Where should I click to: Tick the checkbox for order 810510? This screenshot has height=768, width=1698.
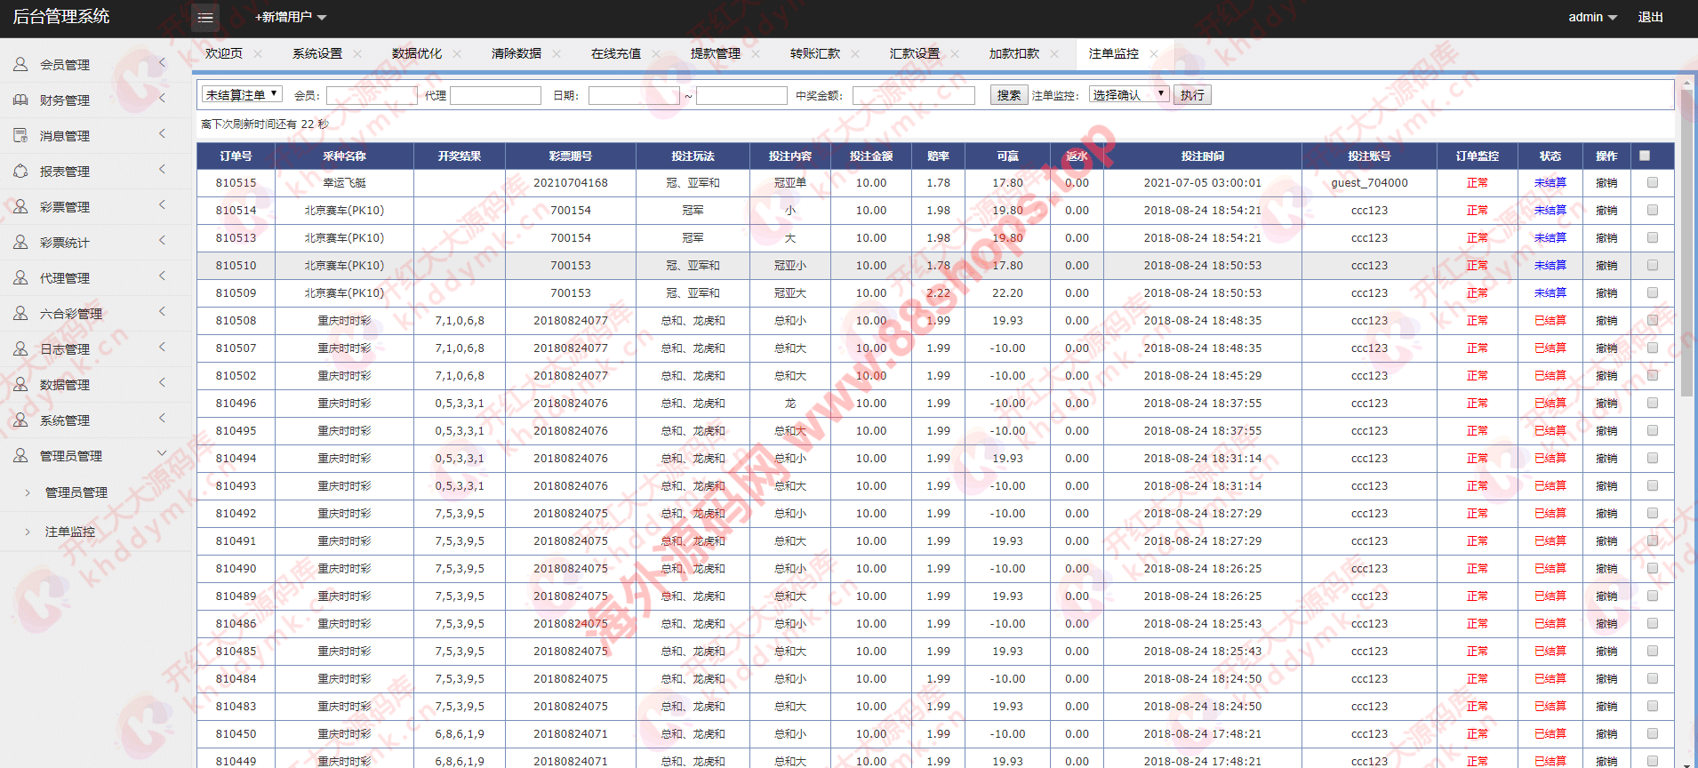click(1653, 266)
